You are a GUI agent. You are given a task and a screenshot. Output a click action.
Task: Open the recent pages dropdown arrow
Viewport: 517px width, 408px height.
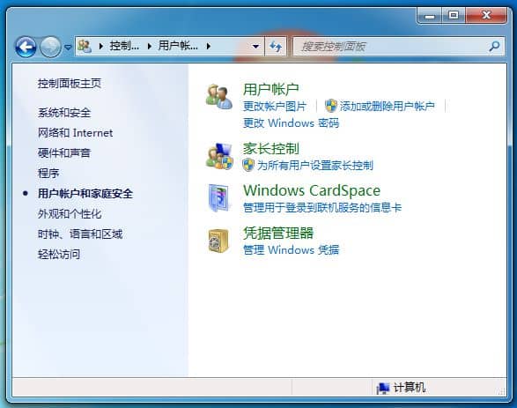click(x=68, y=48)
